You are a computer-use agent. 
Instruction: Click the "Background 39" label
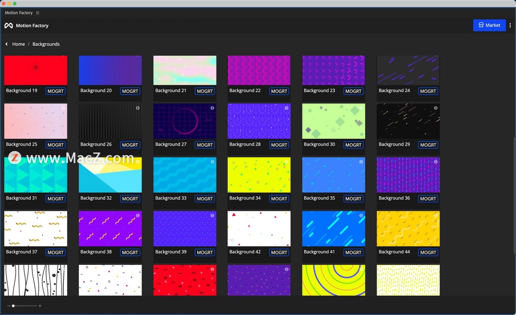coord(171,252)
